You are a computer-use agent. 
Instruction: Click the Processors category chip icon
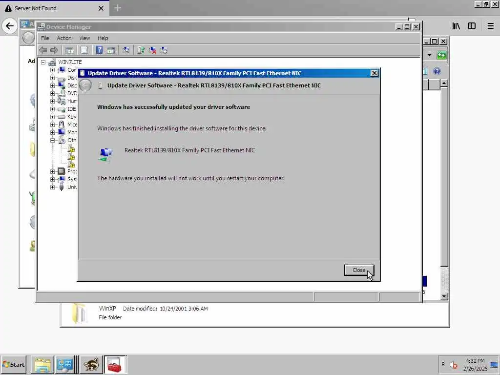[62, 171]
